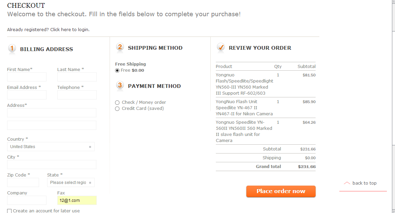The height and width of the screenshot is (213, 395).
Task: Focus the Fax field containing 12@1.com
Action: tap(77, 200)
